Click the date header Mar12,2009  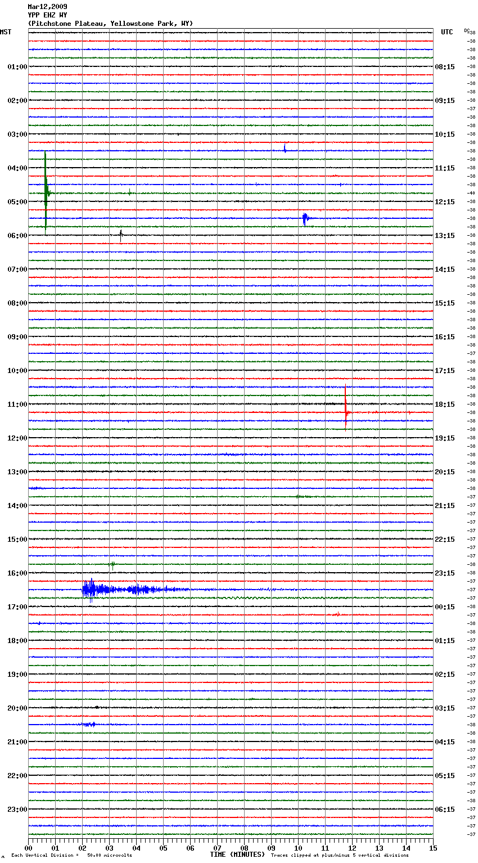click(x=47, y=7)
